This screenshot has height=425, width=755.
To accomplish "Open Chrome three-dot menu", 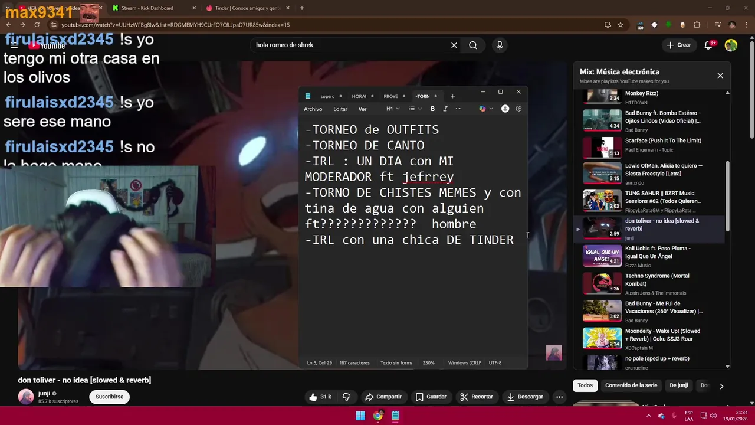I will (x=746, y=25).
